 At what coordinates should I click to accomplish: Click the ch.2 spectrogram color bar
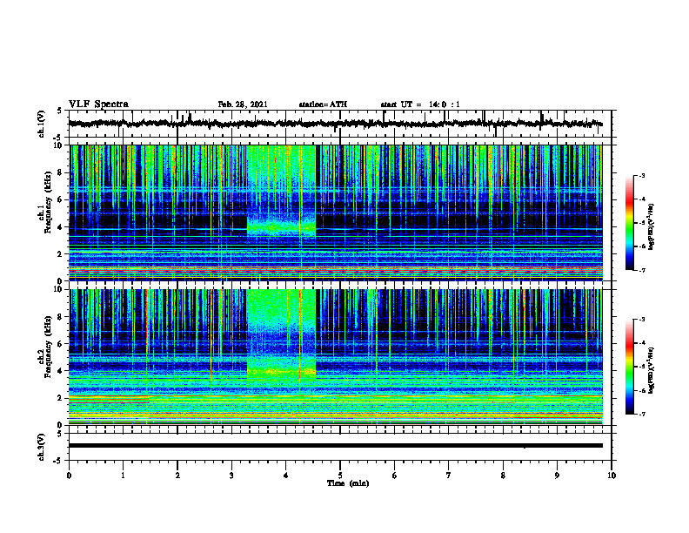(629, 367)
